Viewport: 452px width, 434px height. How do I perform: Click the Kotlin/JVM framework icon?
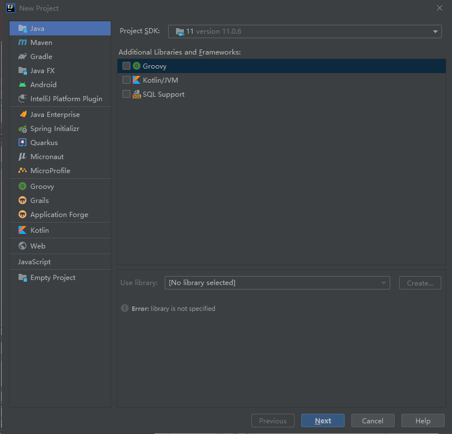pos(137,80)
